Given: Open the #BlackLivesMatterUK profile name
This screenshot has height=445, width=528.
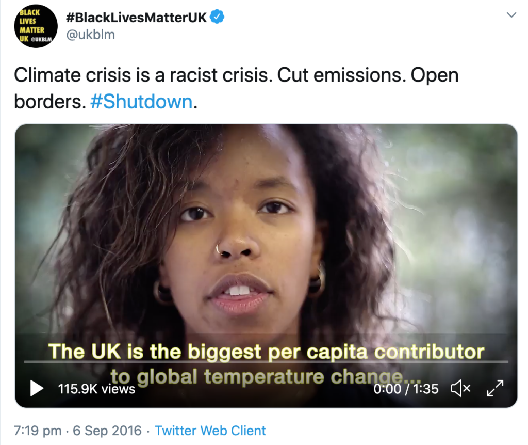Looking at the screenshot, I should [136, 18].
